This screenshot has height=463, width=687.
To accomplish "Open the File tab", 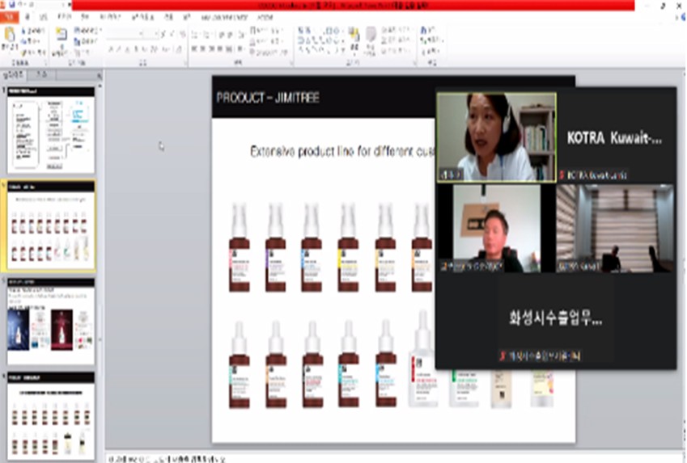I will click(9, 18).
